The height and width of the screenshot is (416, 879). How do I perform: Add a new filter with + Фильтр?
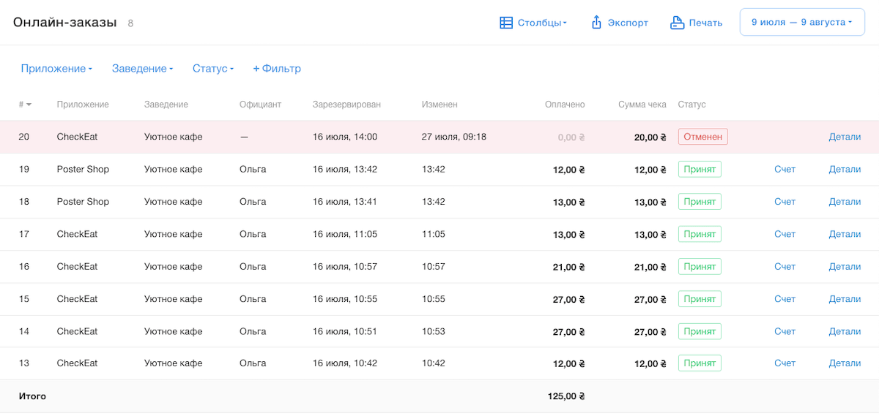277,69
